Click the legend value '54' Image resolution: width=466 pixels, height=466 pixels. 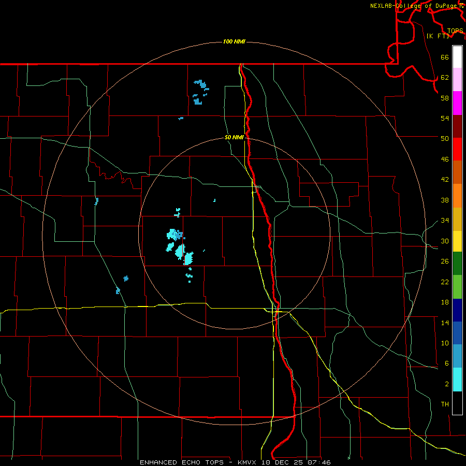click(x=445, y=118)
